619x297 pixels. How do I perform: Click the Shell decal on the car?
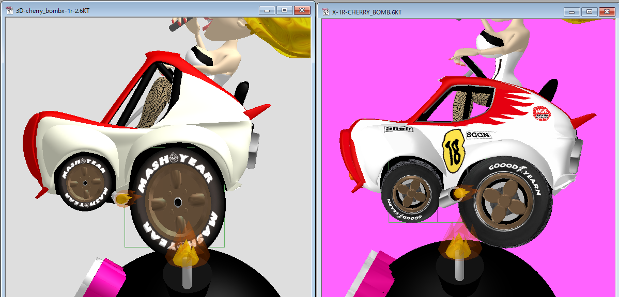point(398,129)
